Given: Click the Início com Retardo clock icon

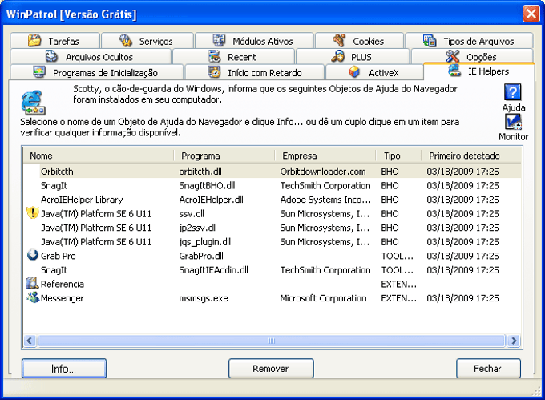Looking at the screenshot, I should click(214, 72).
